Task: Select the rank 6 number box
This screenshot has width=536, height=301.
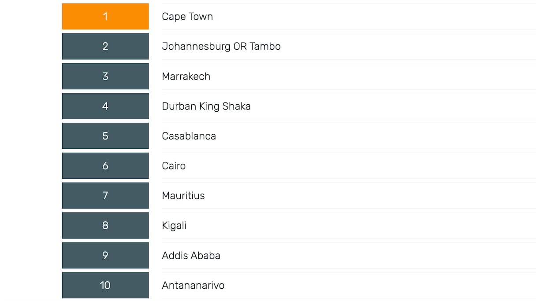Action: [105, 166]
